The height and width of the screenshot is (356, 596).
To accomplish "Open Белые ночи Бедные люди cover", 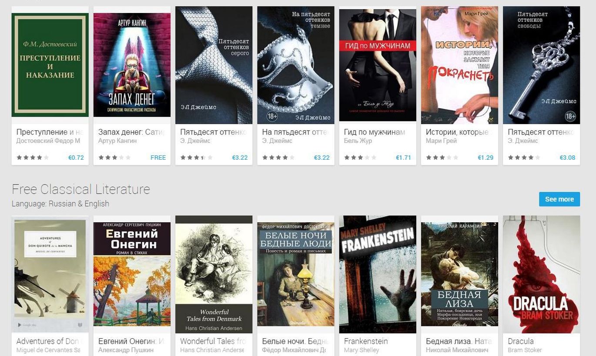I will [296, 271].
